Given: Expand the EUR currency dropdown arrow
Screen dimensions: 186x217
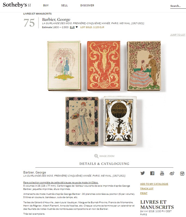Looking at the screenshot, I should point(77,27).
